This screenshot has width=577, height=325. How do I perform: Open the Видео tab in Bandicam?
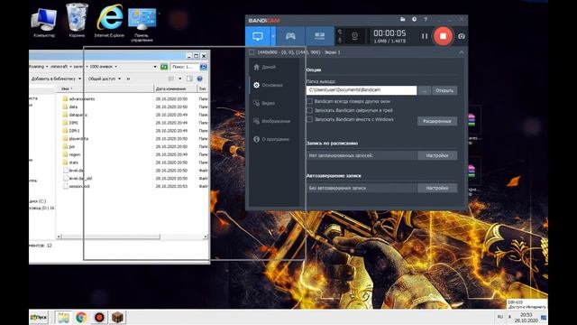(264, 103)
